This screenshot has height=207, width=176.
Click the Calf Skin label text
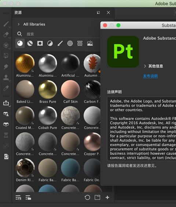pos(70,102)
